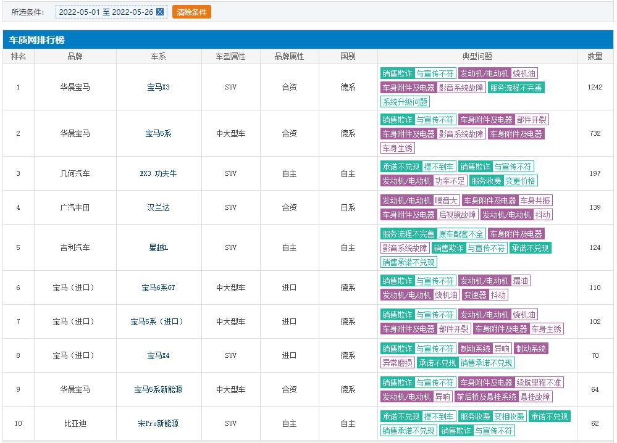Open the 宝马5系（进口）series link

[158, 321]
